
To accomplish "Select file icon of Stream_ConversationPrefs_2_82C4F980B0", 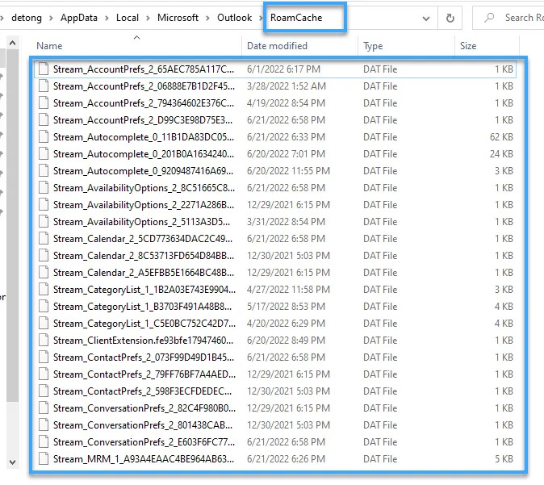I will (x=44, y=408).
